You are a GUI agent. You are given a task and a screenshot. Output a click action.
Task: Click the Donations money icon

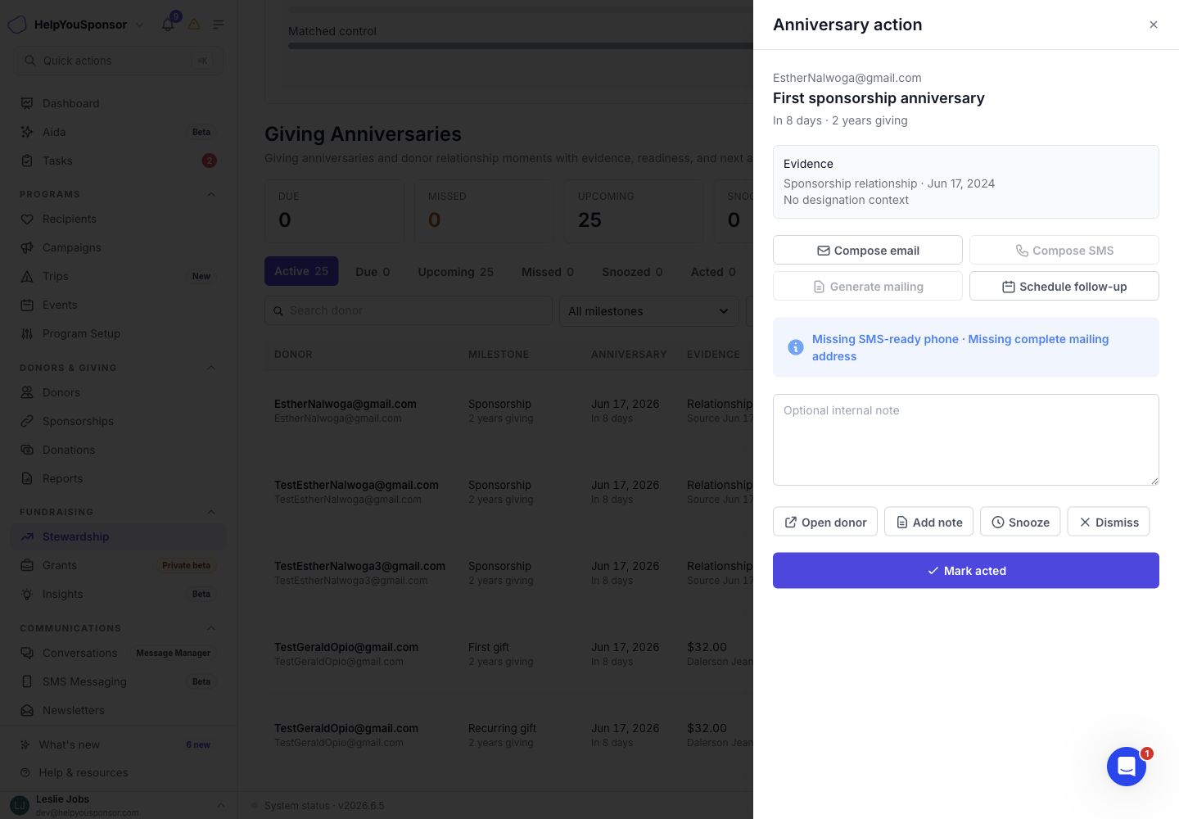pos(27,450)
